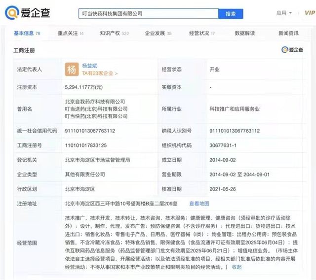This screenshot has width=316, height=280.
Task: Select administrative division 北京市海淀区
Action: tap(80, 189)
